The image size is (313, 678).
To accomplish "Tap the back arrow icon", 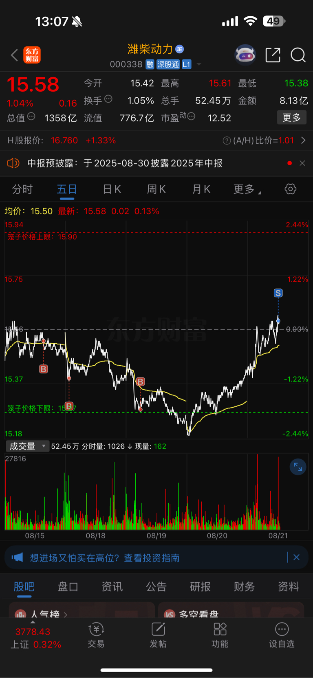I will coord(14,55).
